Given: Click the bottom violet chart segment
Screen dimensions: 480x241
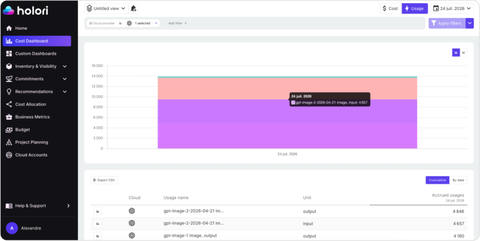Looking at the screenshot, I should [287, 136].
